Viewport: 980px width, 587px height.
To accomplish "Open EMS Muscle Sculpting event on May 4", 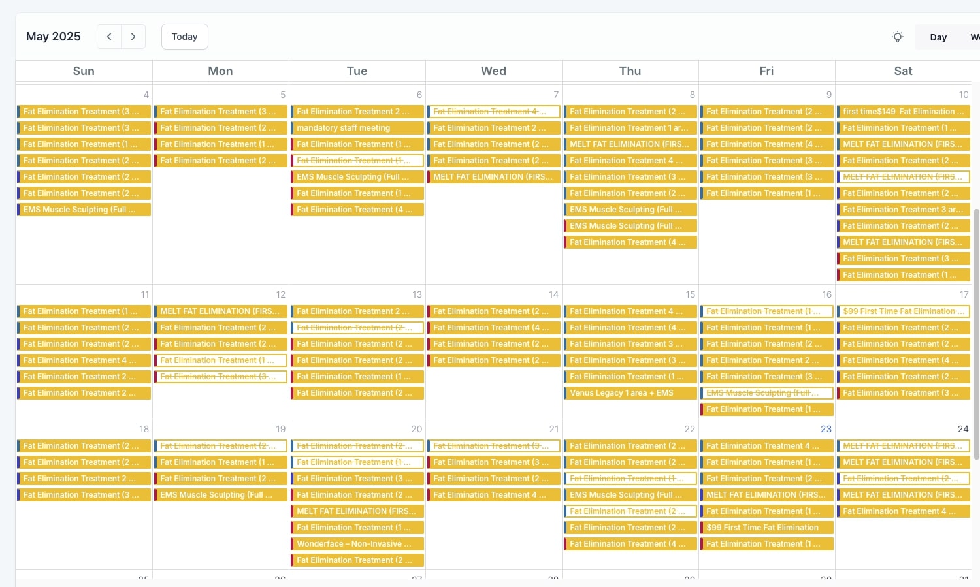I will click(84, 209).
